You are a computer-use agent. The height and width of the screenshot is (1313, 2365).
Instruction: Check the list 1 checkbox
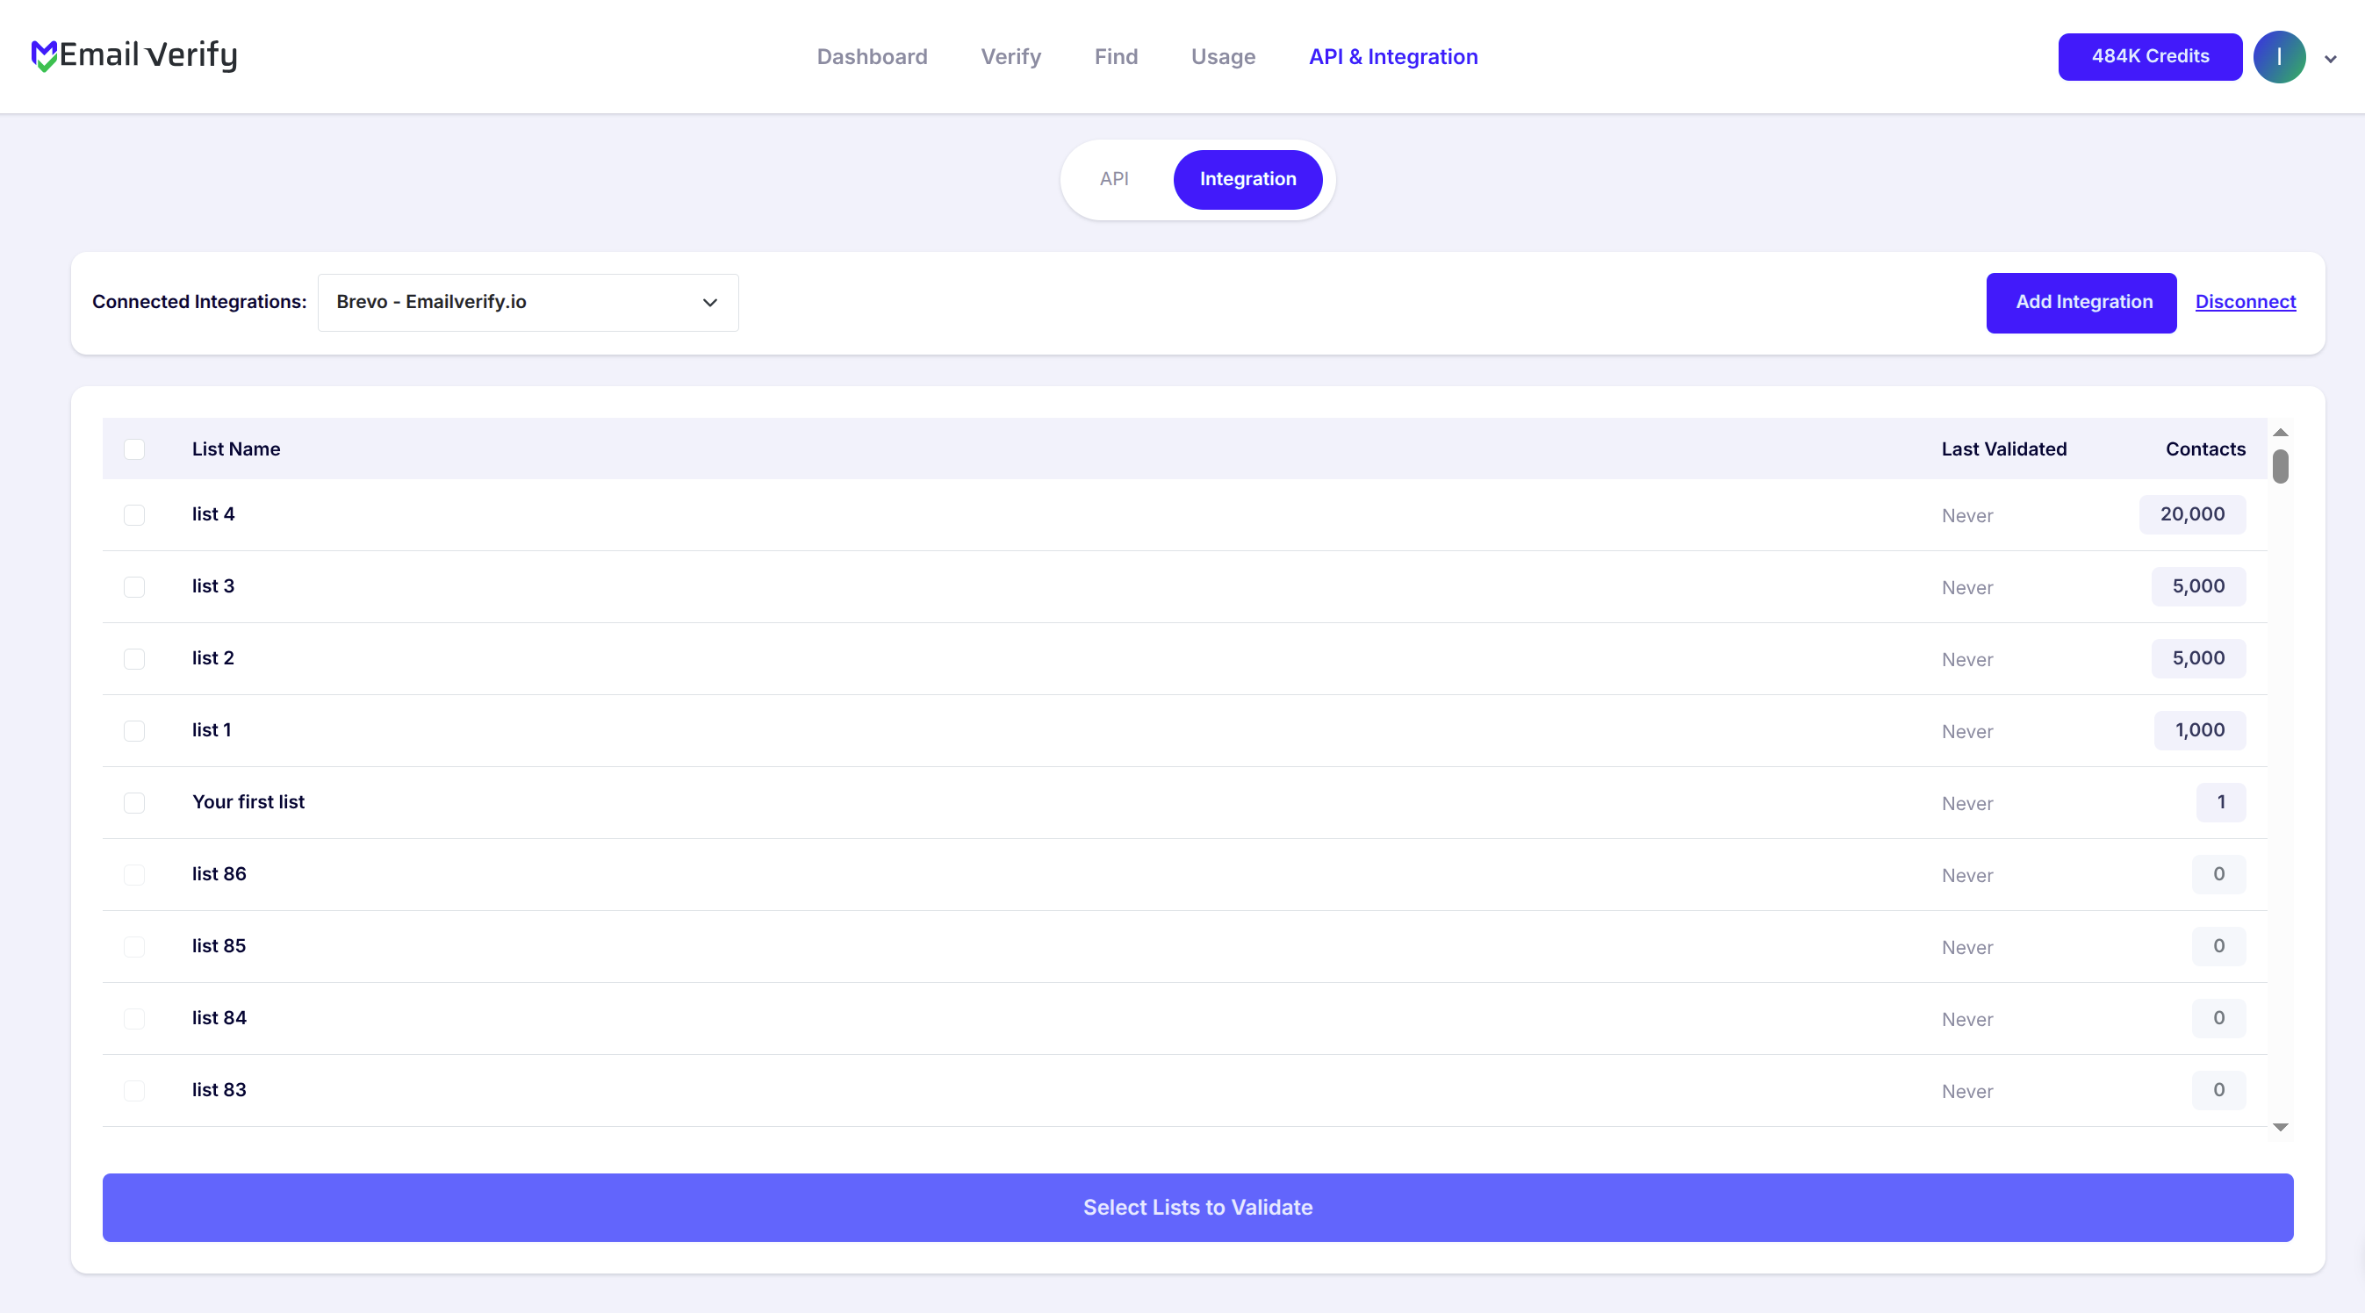[134, 731]
